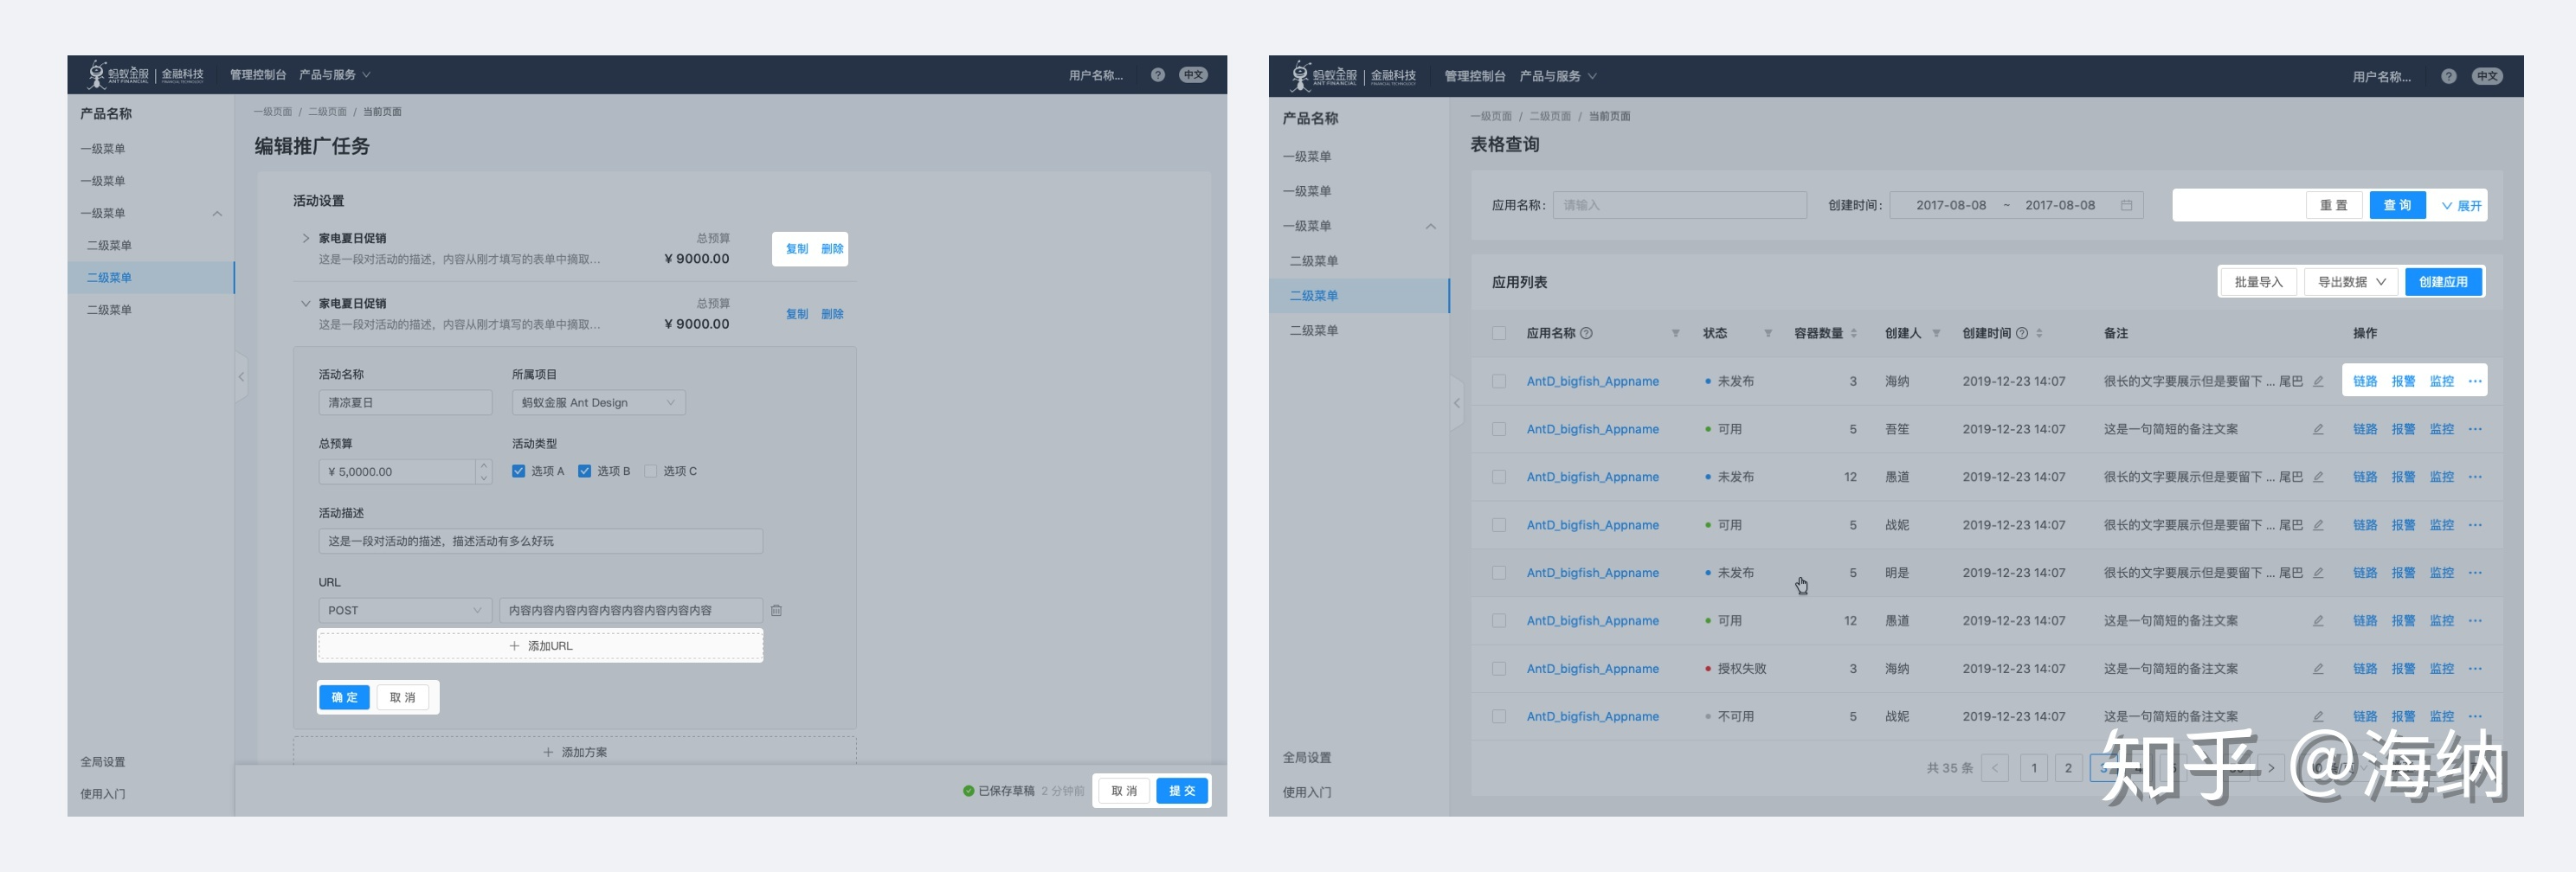Sort by the 容器数量 column sorter arrows
Image resolution: width=2576 pixels, height=872 pixels.
1853,334
